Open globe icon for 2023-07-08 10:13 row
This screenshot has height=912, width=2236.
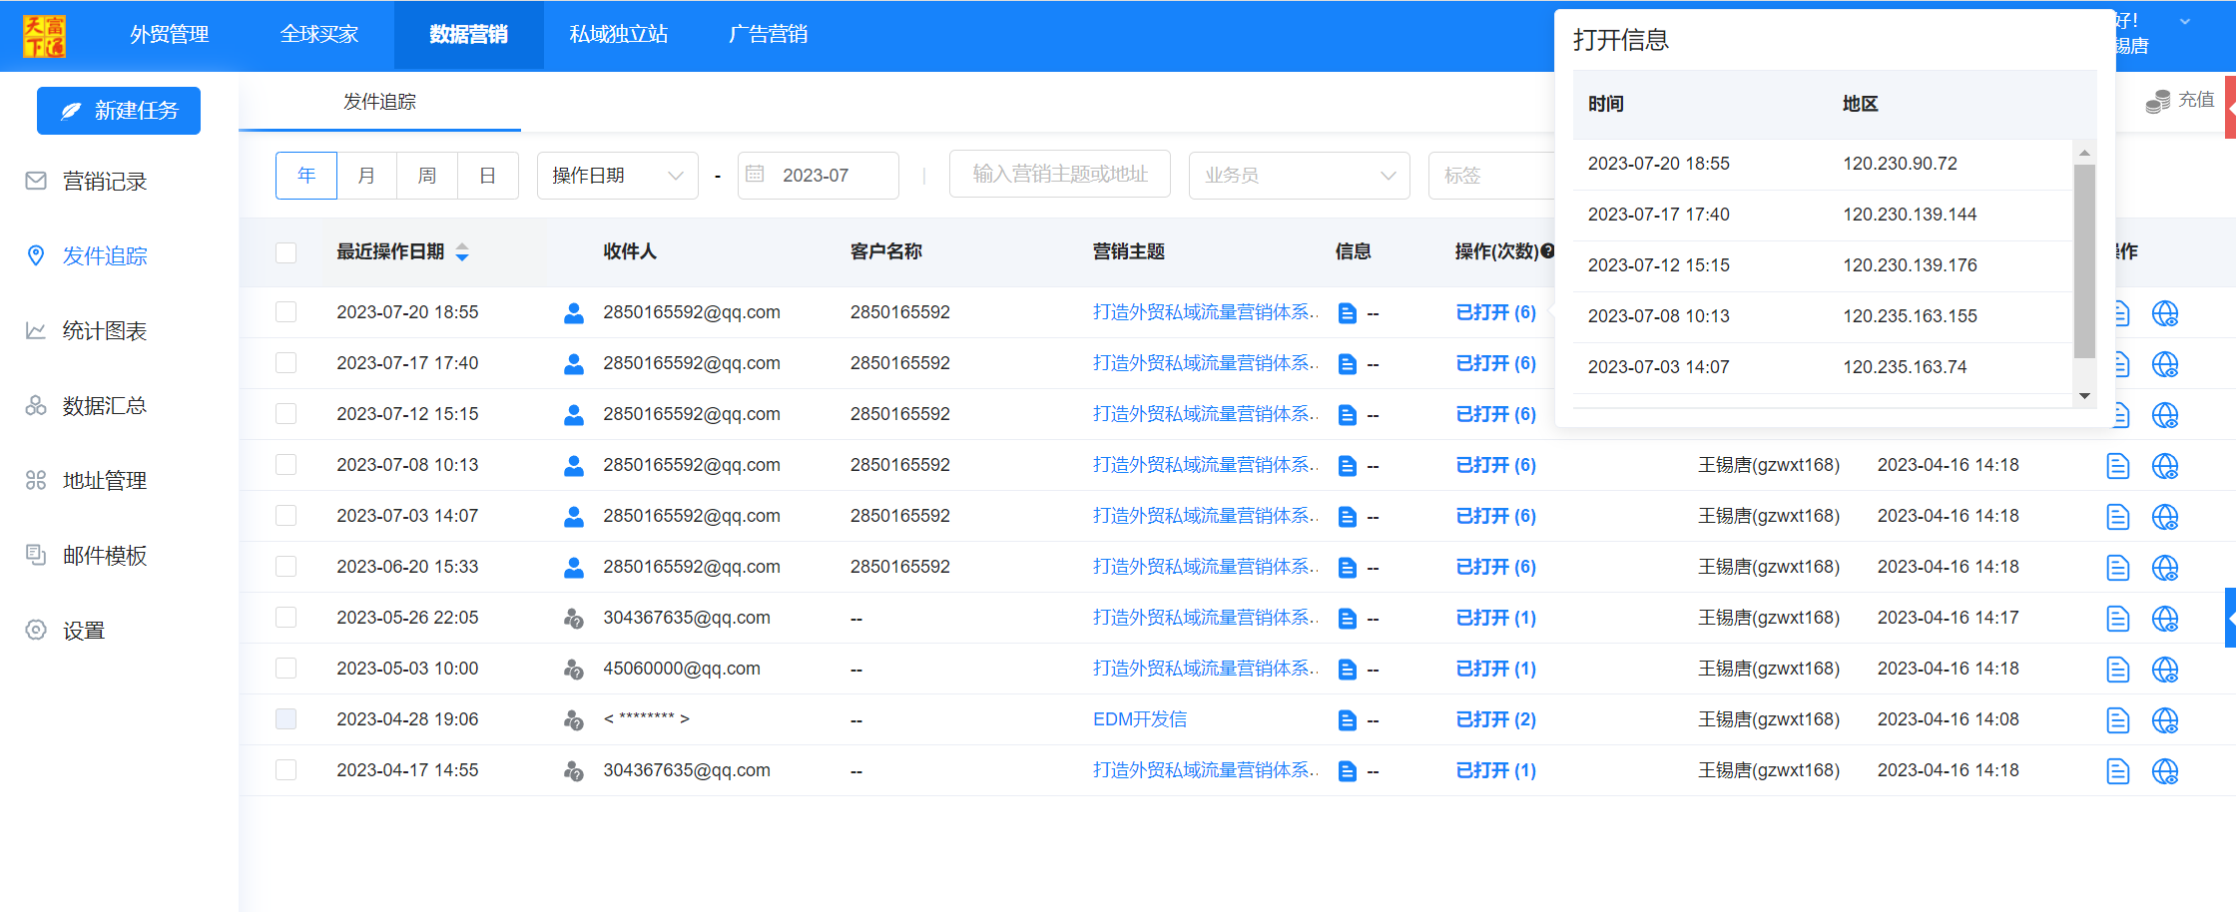click(2165, 466)
